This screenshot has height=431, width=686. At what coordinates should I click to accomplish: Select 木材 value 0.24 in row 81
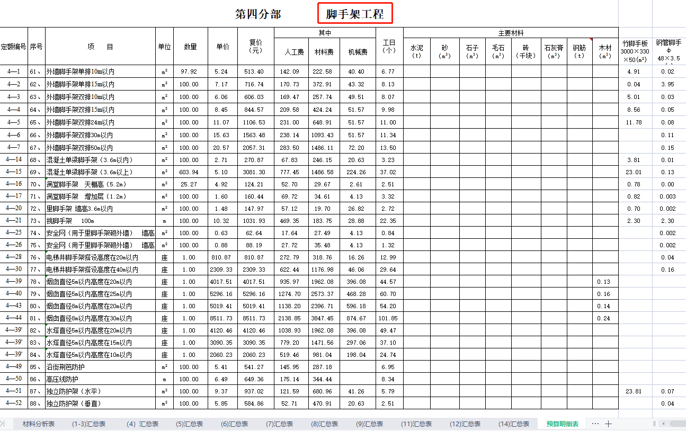(605, 319)
